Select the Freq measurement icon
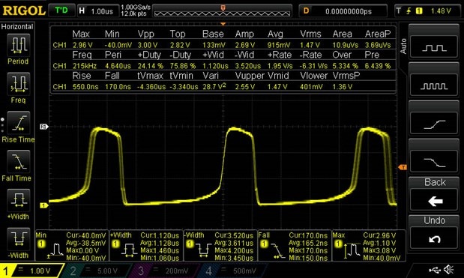The height and width of the screenshot is (278, 464). click(18, 84)
